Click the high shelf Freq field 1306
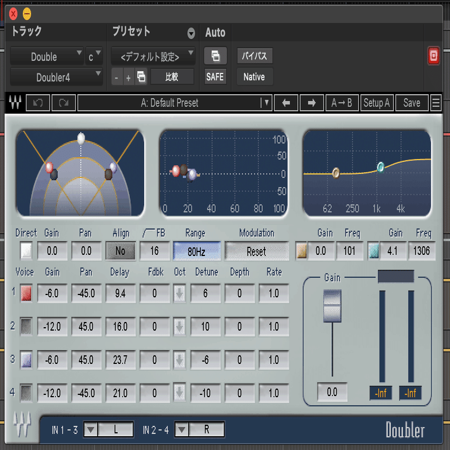 [x=421, y=251]
